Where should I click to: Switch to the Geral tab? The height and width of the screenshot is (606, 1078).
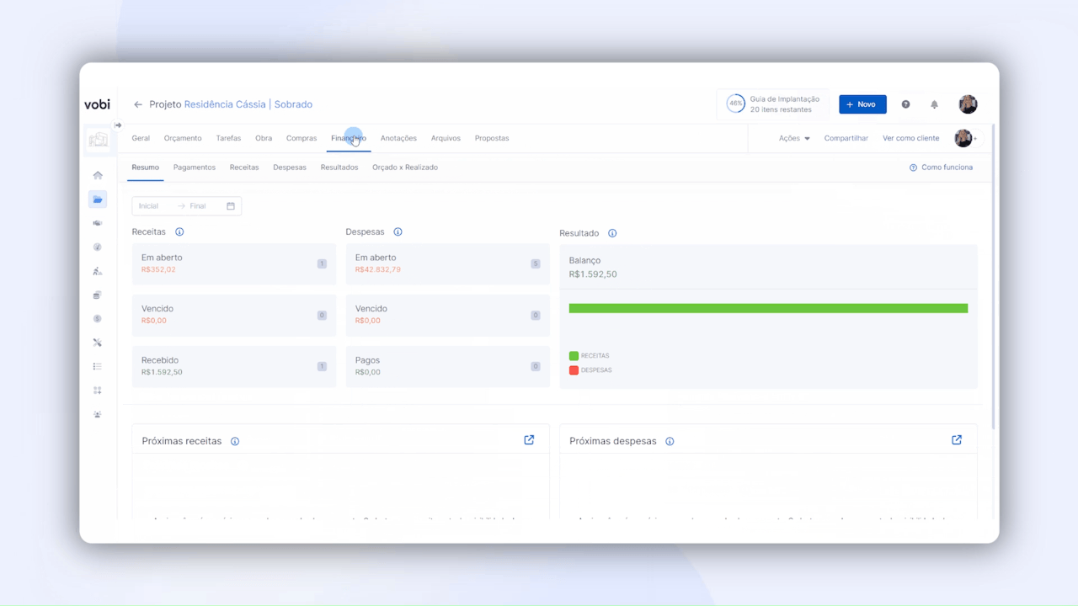141,138
